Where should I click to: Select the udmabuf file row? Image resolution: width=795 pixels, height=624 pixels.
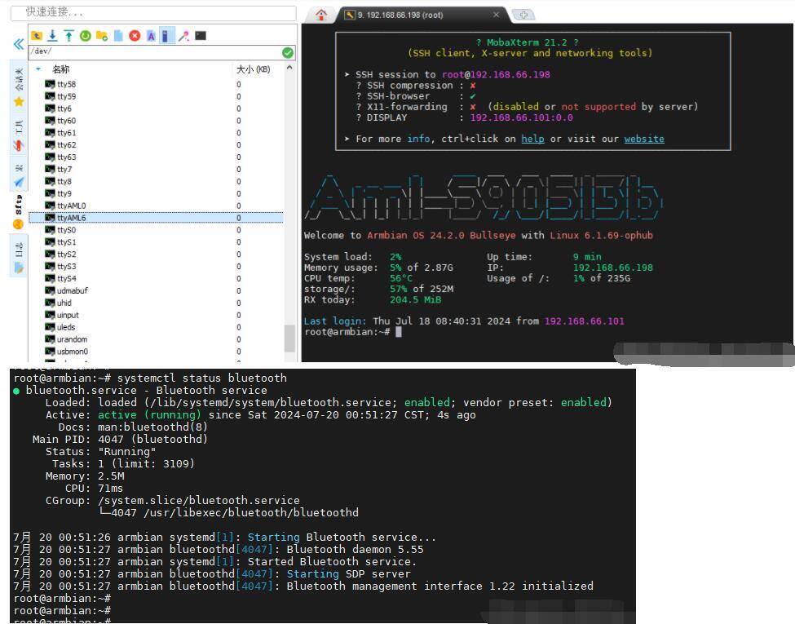click(157, 291)
